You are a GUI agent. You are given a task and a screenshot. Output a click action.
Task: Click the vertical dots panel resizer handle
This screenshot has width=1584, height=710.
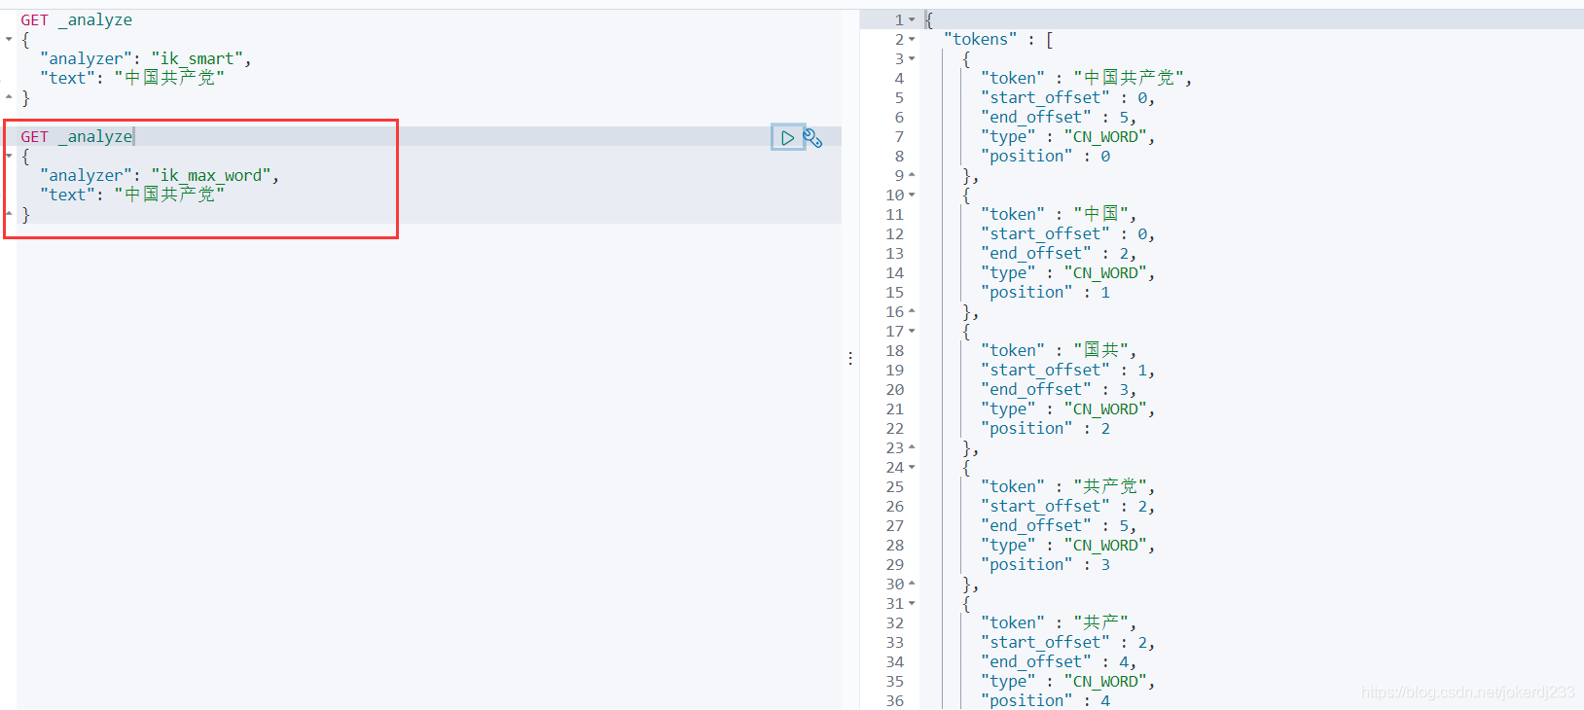850,359
